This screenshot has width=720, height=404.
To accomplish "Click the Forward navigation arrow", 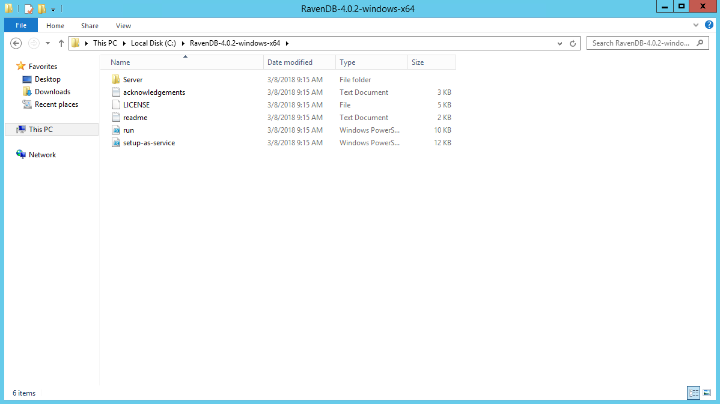I will [34, 43].
